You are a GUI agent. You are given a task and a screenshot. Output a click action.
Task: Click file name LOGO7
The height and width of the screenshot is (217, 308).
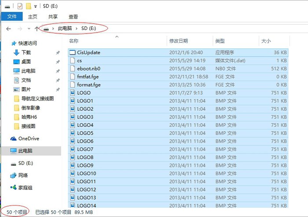point(85,149)
